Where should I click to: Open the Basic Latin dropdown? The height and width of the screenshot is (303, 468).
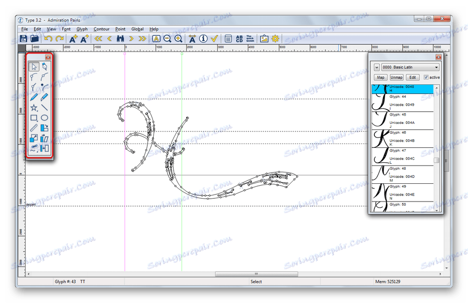coord(410,67)
